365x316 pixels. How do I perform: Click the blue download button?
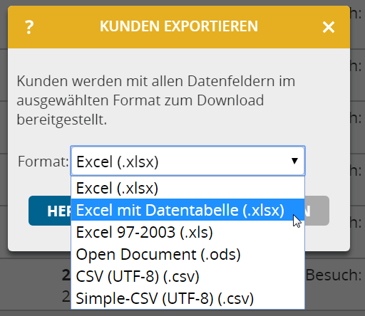point(50,211)
